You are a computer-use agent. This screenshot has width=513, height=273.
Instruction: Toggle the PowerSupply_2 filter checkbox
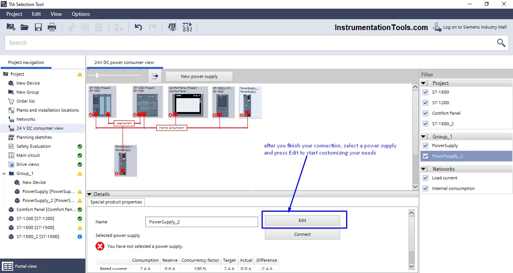point(425,156)
